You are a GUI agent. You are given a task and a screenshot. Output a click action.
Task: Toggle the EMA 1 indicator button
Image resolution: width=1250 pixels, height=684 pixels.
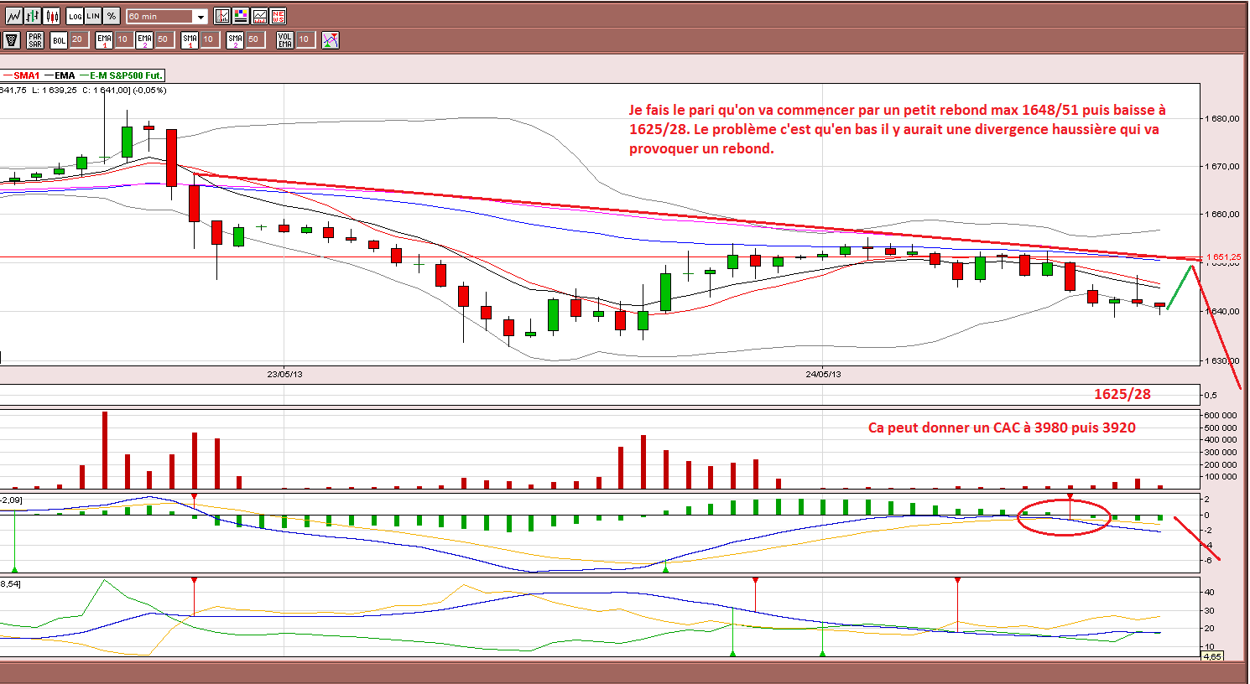[104, 39]
